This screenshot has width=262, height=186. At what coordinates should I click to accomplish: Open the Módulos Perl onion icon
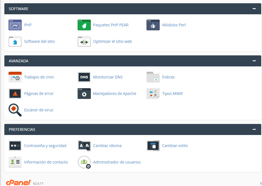pos(153,25)
